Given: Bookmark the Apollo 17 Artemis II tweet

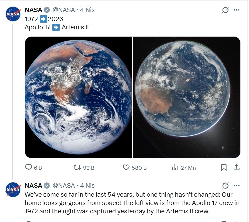Looking at the screenshot, I should tap(224, 167).
